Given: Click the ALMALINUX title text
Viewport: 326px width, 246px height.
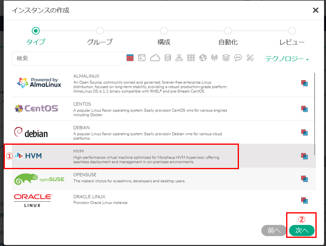Looking at the screenshot, I should (x=86, y=76).
